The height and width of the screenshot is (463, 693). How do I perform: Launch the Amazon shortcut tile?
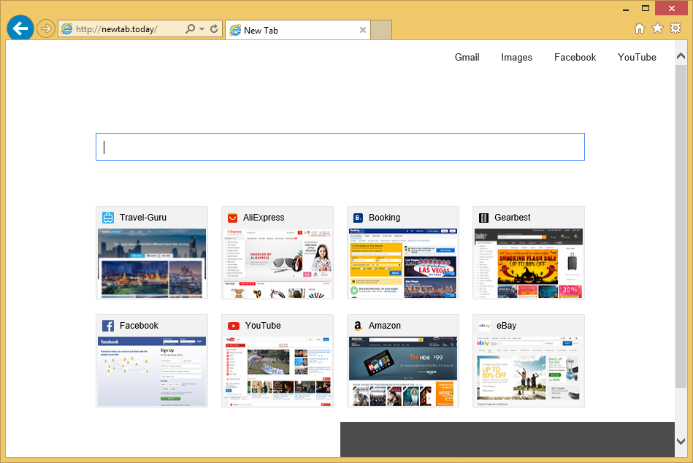pyautogui.click(x=403, y=361)
